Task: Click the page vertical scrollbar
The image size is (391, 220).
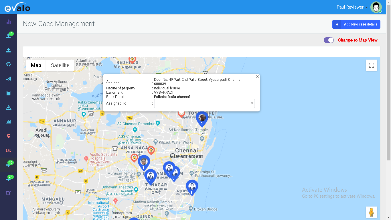Action: tap(388, 86)
